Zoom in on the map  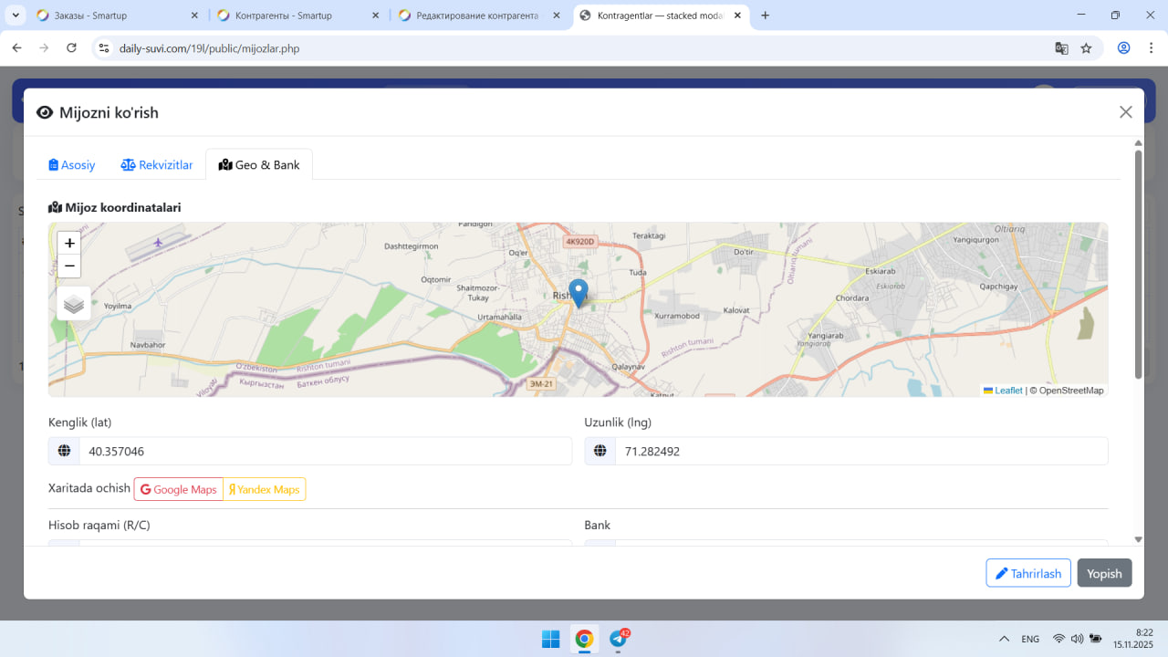(69, 244)
